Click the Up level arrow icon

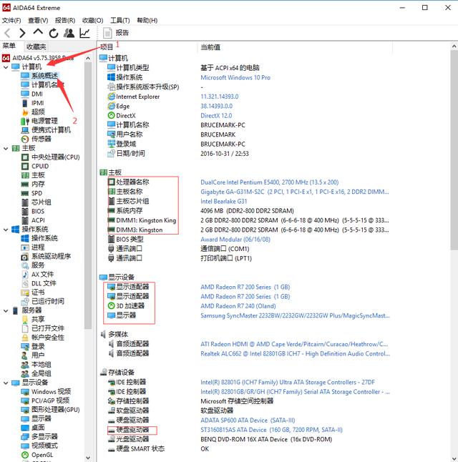(38, 32)
